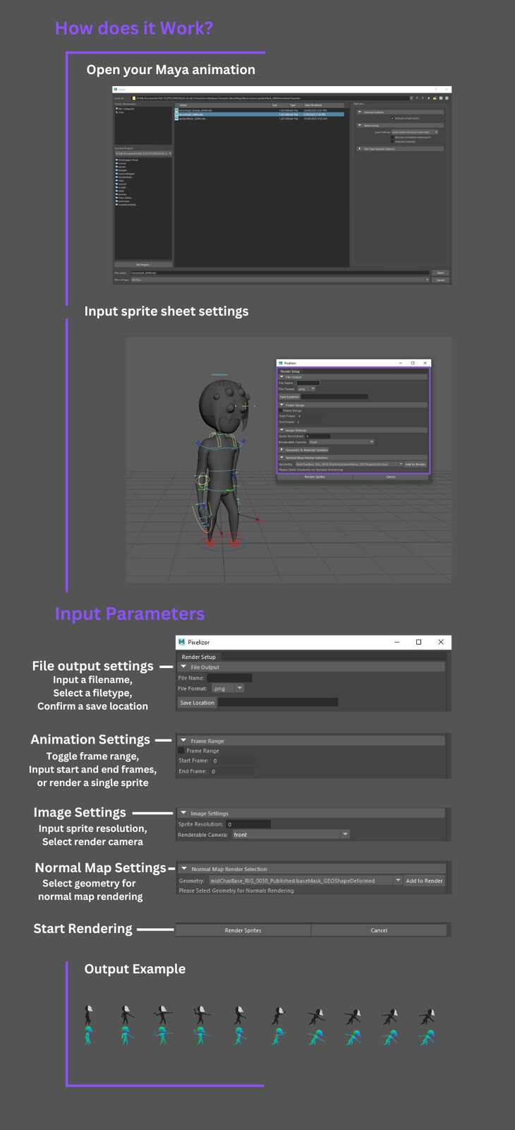Click End Frame field in large Pixelizor panel
The image size is (515, 1130).
coord(233,771)
